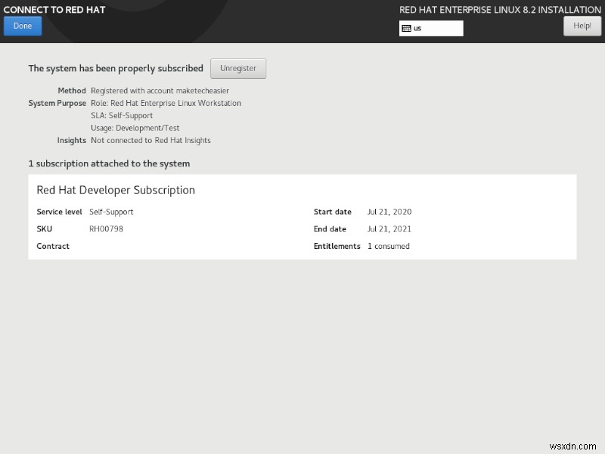This screenshot has width=605, height=454.
Task: Select the 1 subscription attached heading
Action: click(109, 163)
